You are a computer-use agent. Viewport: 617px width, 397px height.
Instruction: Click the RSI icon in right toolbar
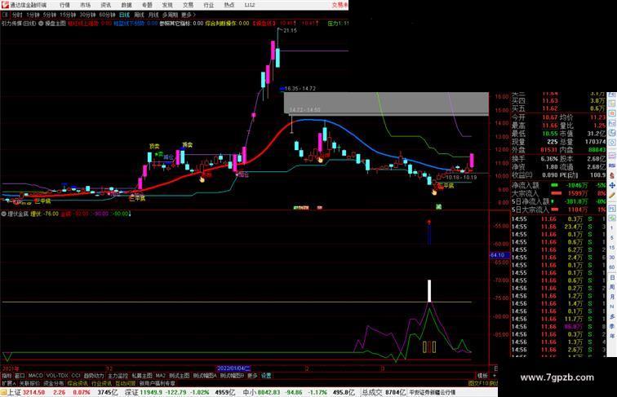pos(612,165)
